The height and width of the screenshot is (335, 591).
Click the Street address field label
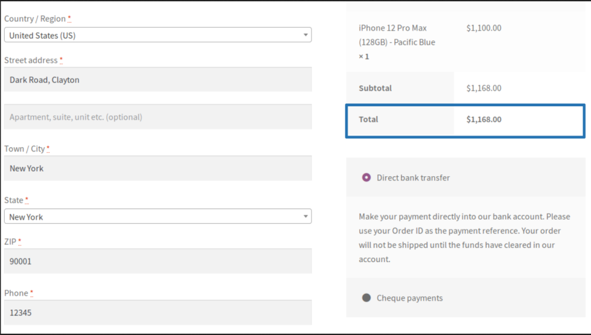tap(31, 60)
